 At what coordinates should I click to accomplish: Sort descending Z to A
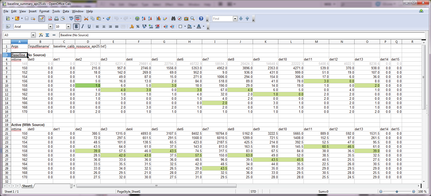[150, 18]
